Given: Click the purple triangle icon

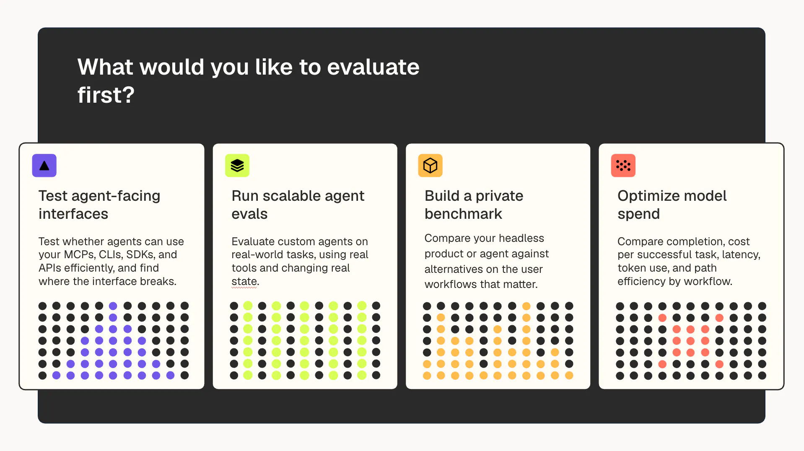Looking at the screenshot, I should click(44, 166).
